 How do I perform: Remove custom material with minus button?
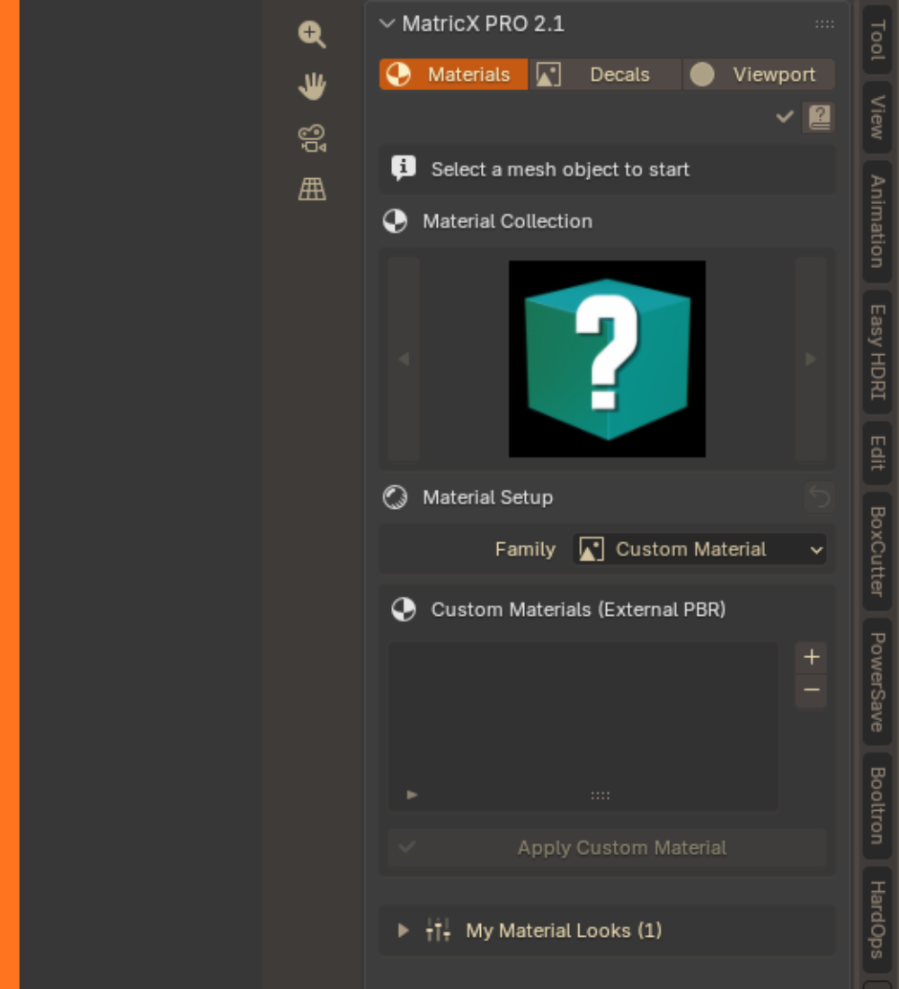(x=811, y=690)
